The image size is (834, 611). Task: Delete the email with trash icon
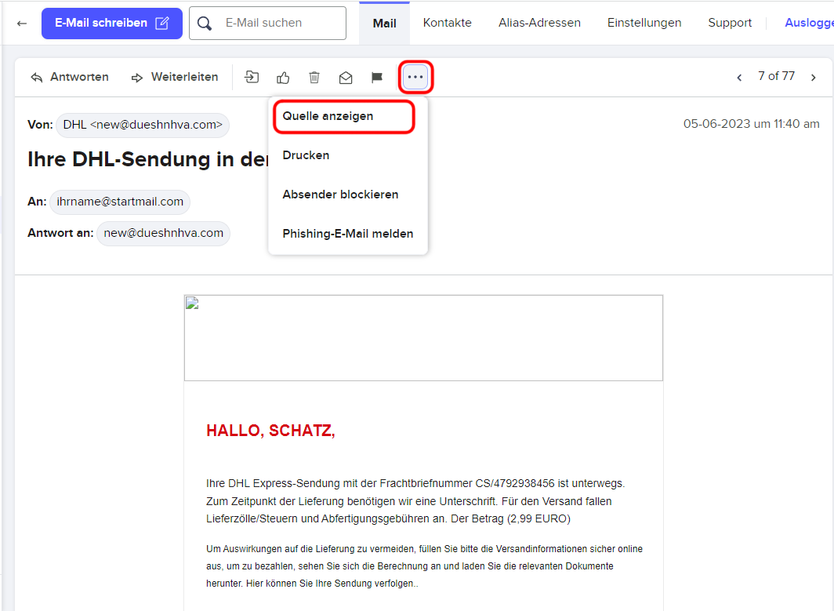pos(314,78)
